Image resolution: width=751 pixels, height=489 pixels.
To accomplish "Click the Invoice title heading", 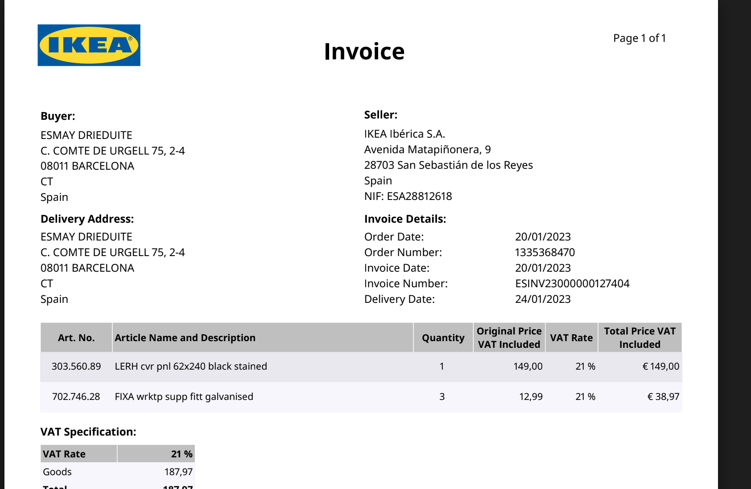I will (x=364, y=51).
